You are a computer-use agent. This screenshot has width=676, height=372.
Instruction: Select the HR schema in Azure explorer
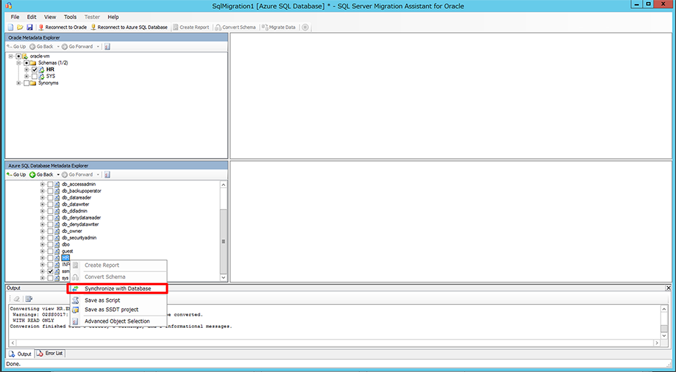pos(65,258)
